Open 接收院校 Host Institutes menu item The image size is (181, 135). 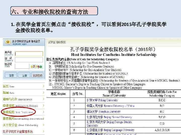[x=24, y=112]
